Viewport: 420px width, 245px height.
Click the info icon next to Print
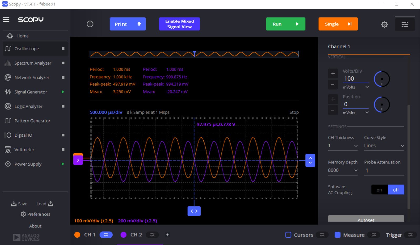90,24
